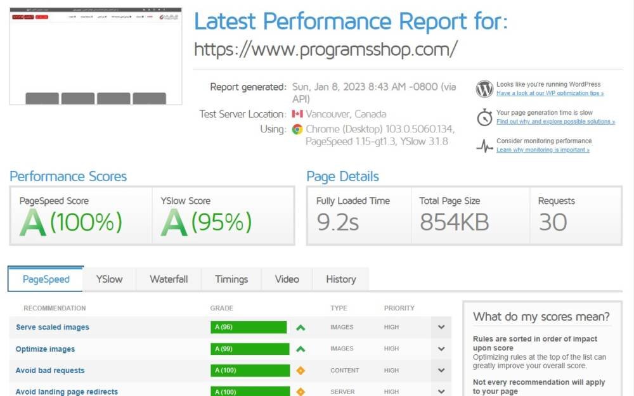Click the website screenshot thumbnail
This screenshot has height=396, width=634.
point(96,56)
